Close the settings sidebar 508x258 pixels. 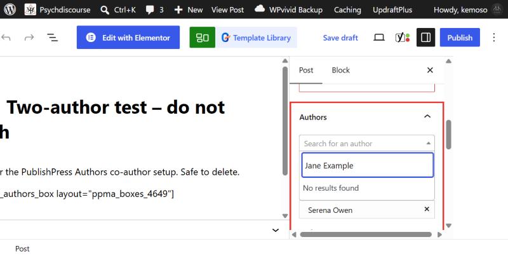coord(430,70)
